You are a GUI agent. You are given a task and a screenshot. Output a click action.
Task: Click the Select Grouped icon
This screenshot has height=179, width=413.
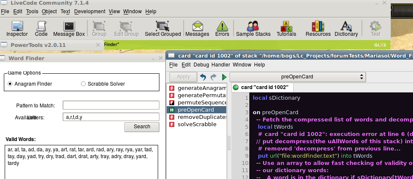(163, 29)
